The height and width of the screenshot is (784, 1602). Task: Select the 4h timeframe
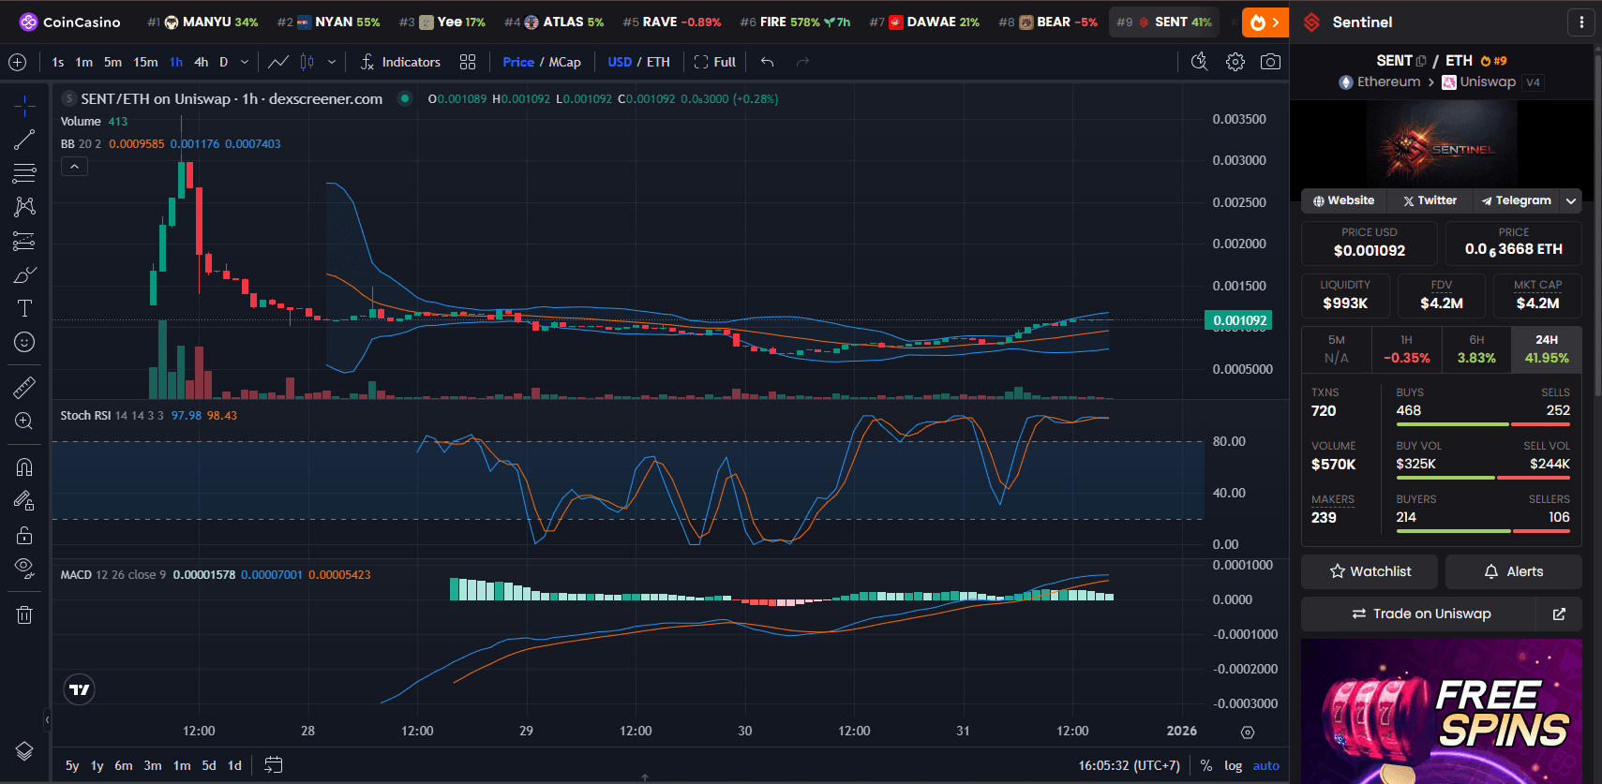pyautogui.click(x=201, y=62)
